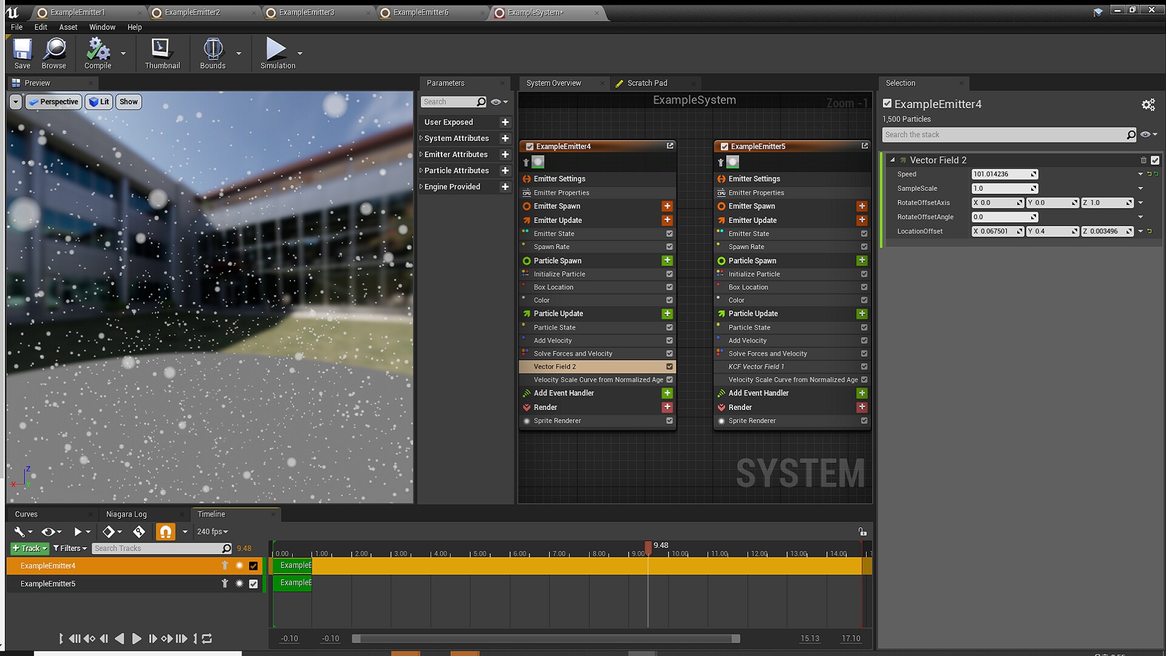1166x656 pixels.
Task: Uncheck ExampleEmitter5 header checkbox
Action: pos(724,146)
